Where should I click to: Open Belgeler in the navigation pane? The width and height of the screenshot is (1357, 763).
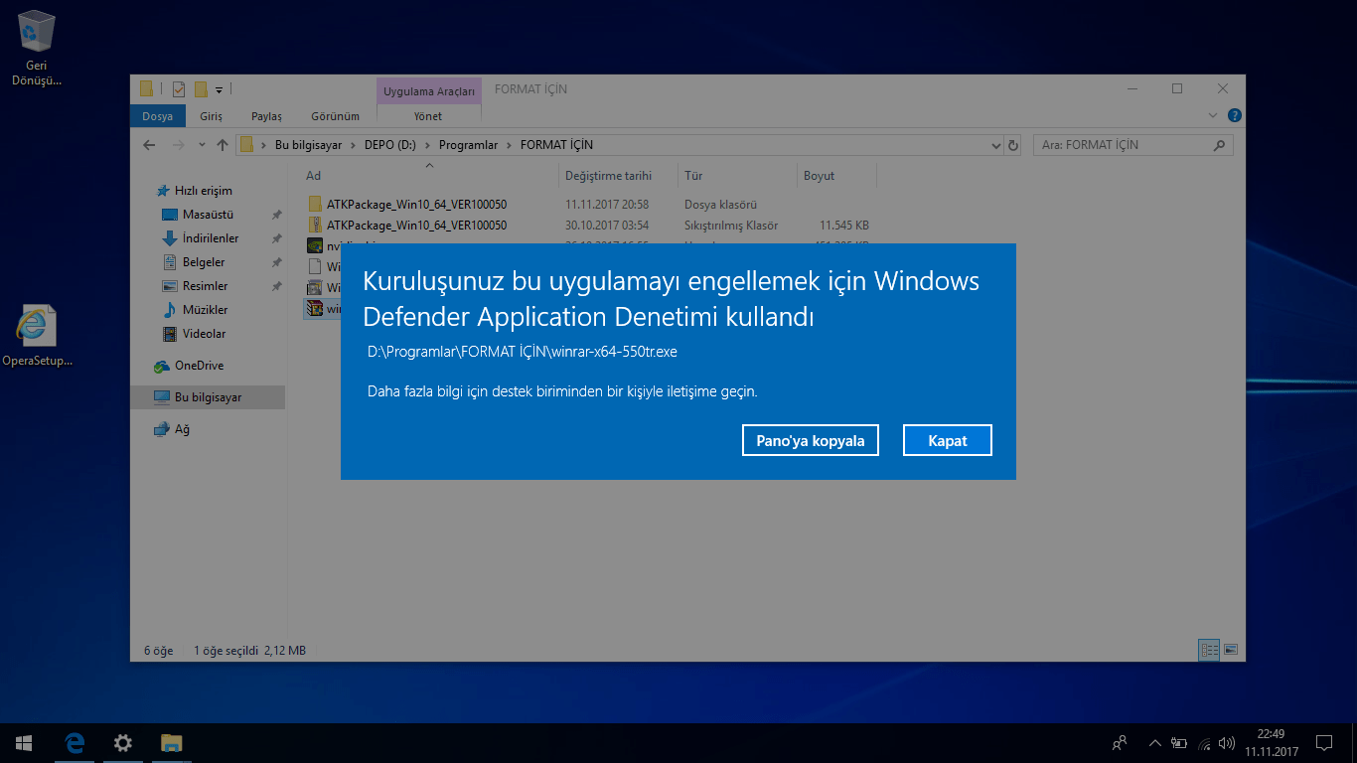point(204,262)
